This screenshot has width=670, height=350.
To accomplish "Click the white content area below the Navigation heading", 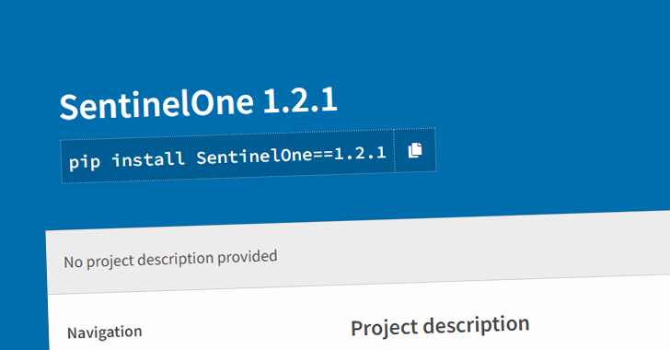I will [x=171, y=345].
